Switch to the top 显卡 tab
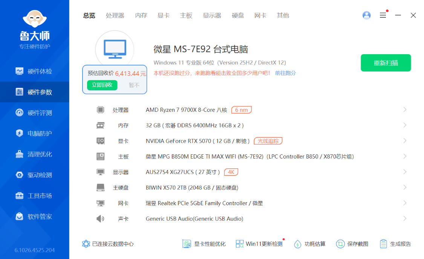Screen dimensions: 424x259 pyautogui.click(x=164, y=15)
